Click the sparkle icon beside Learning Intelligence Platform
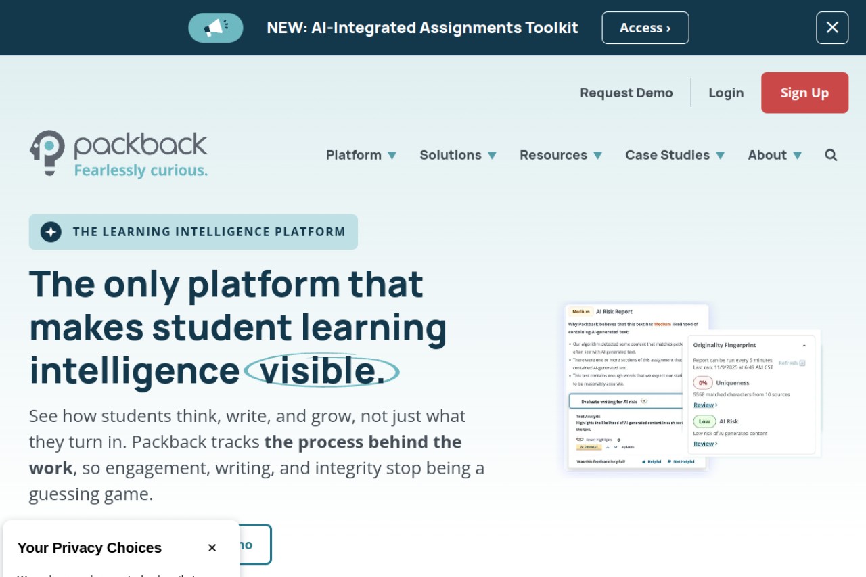The image size is (866, 577). (51, 232)
